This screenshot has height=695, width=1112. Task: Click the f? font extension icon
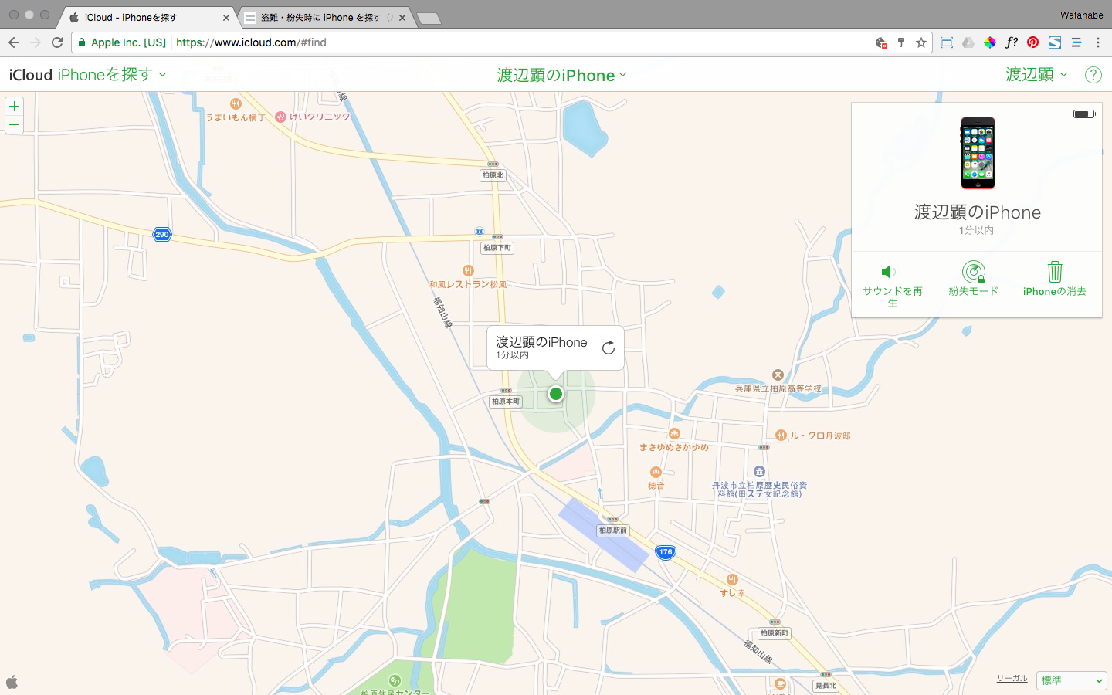tap(1012, 42)
